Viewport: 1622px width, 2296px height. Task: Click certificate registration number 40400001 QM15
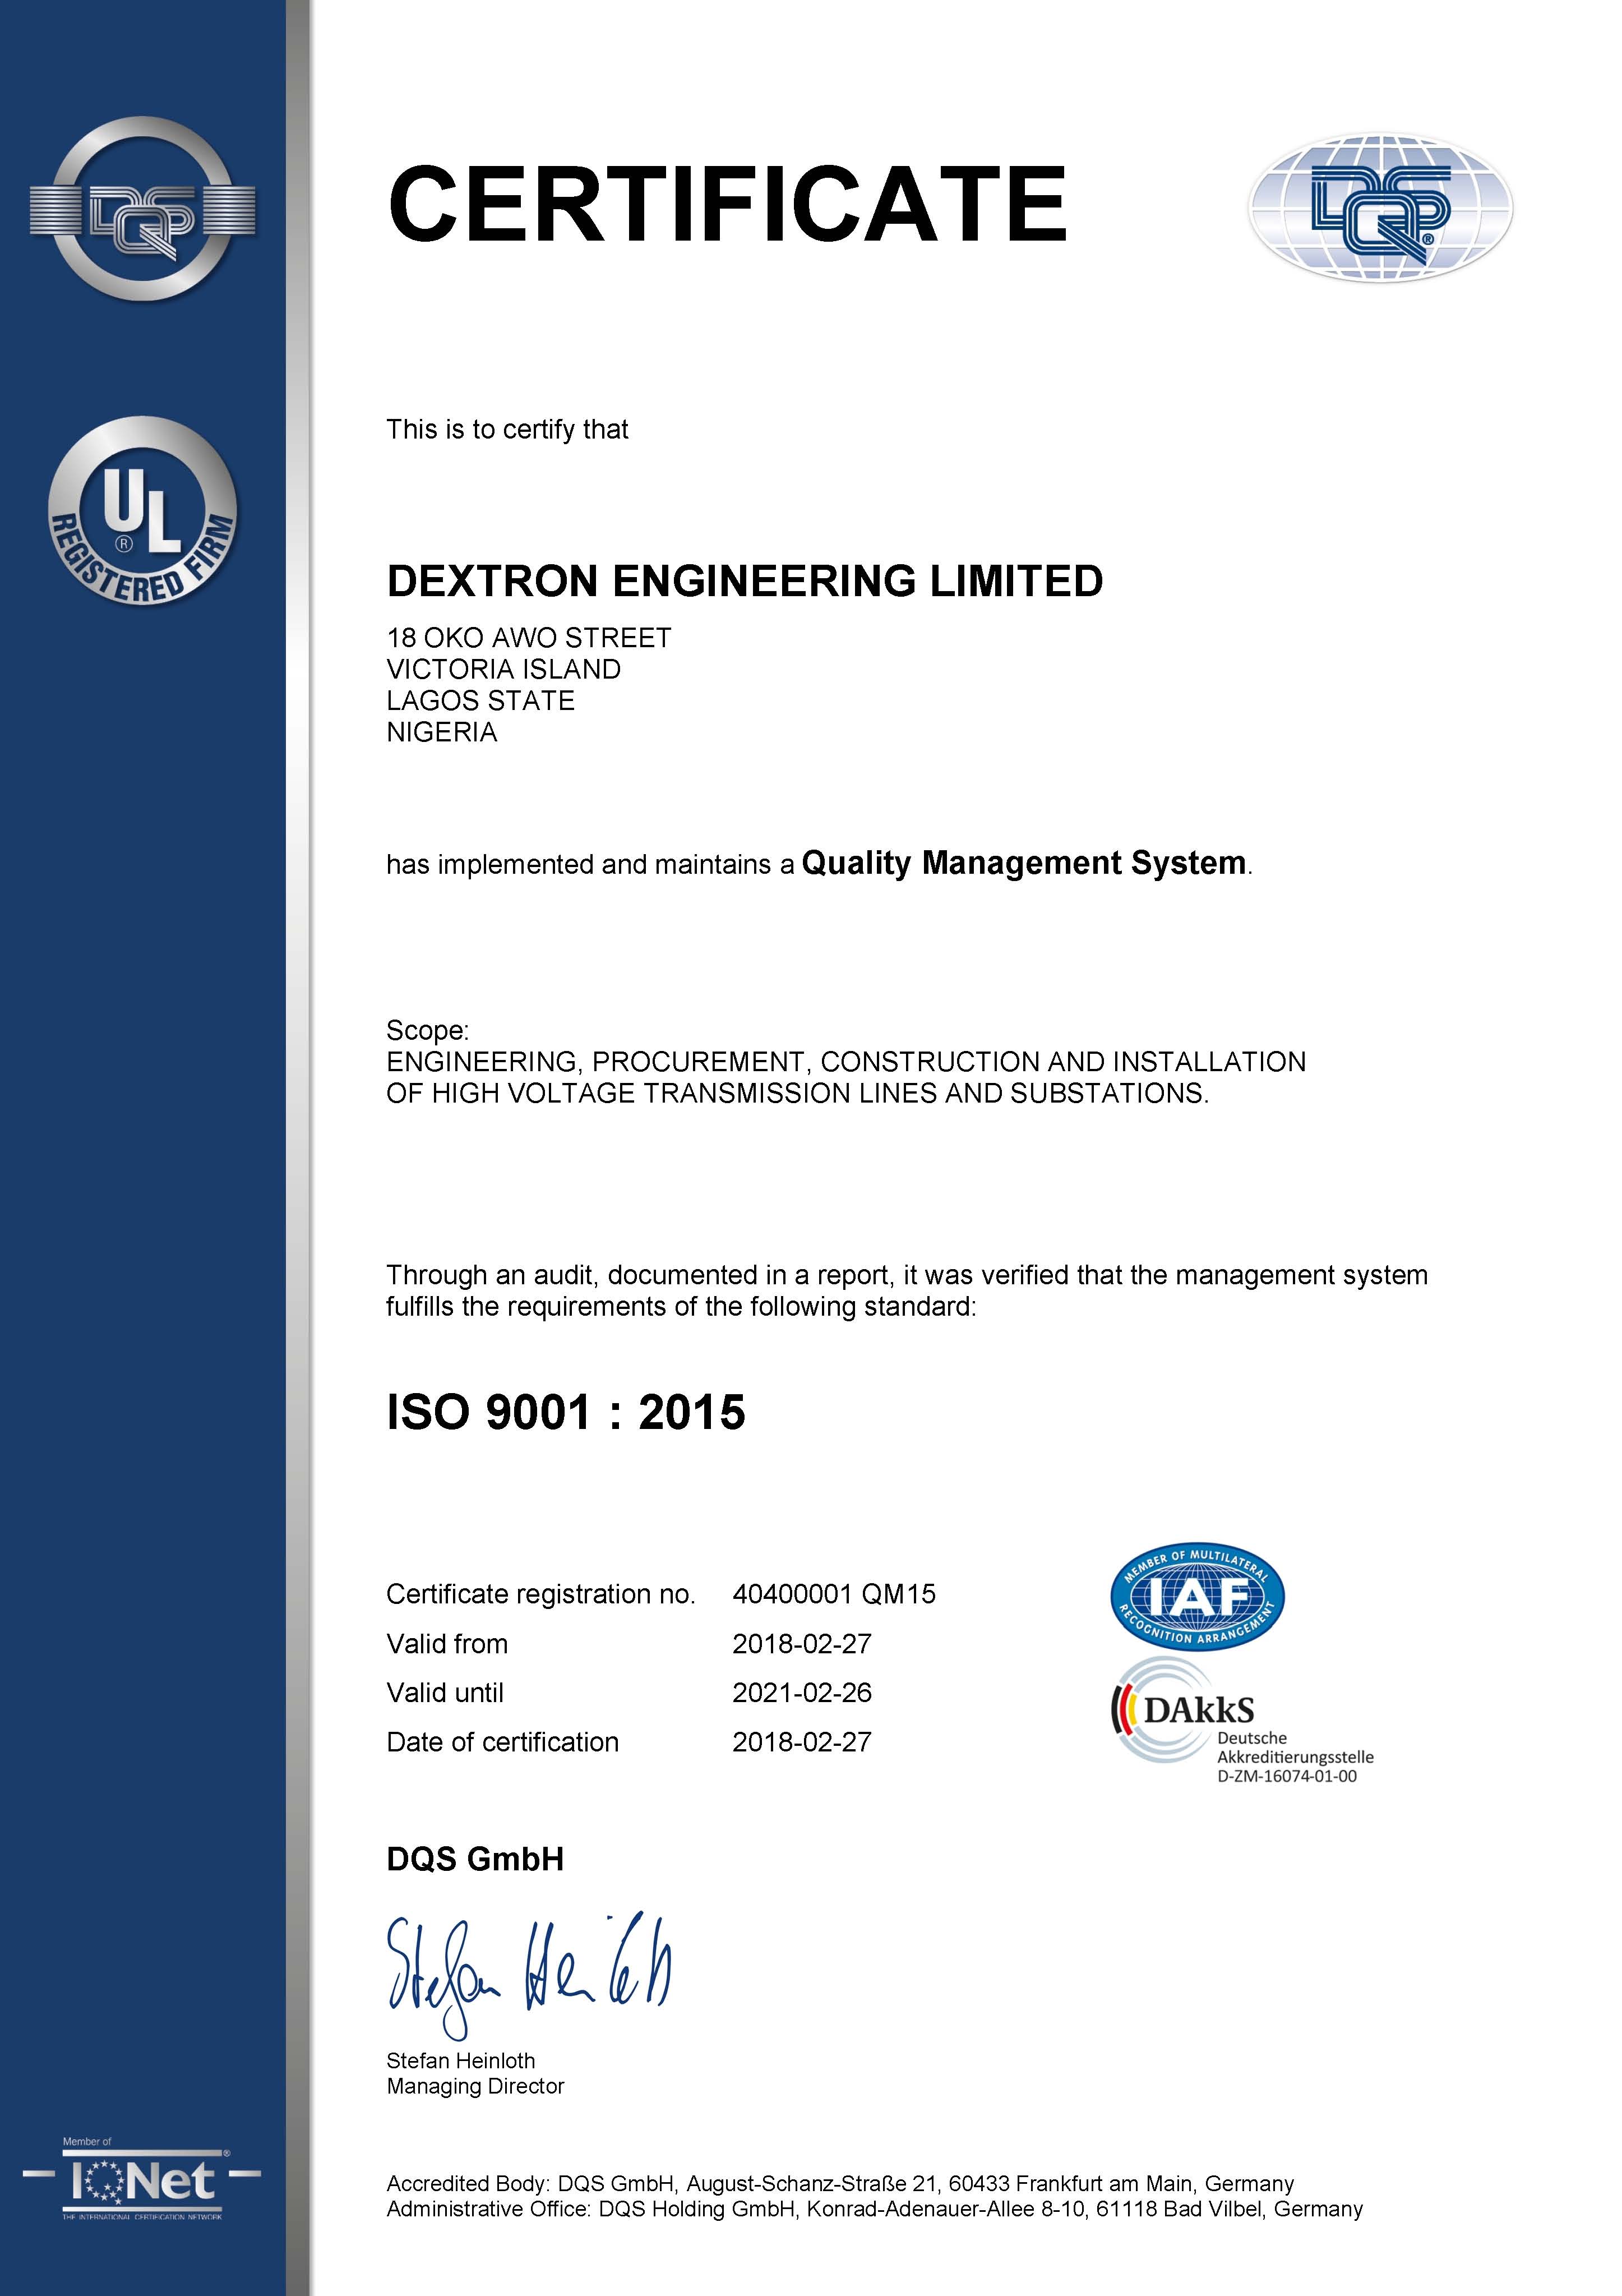point(833,1594)
